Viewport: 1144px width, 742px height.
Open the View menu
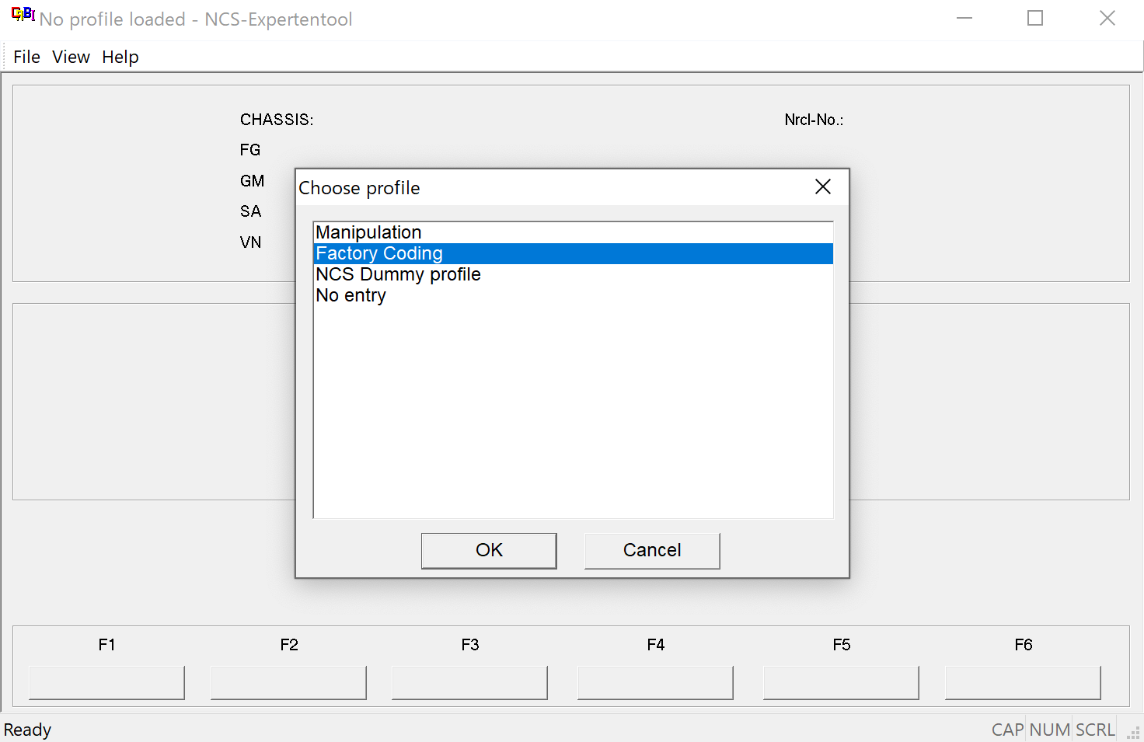[71, 57]
